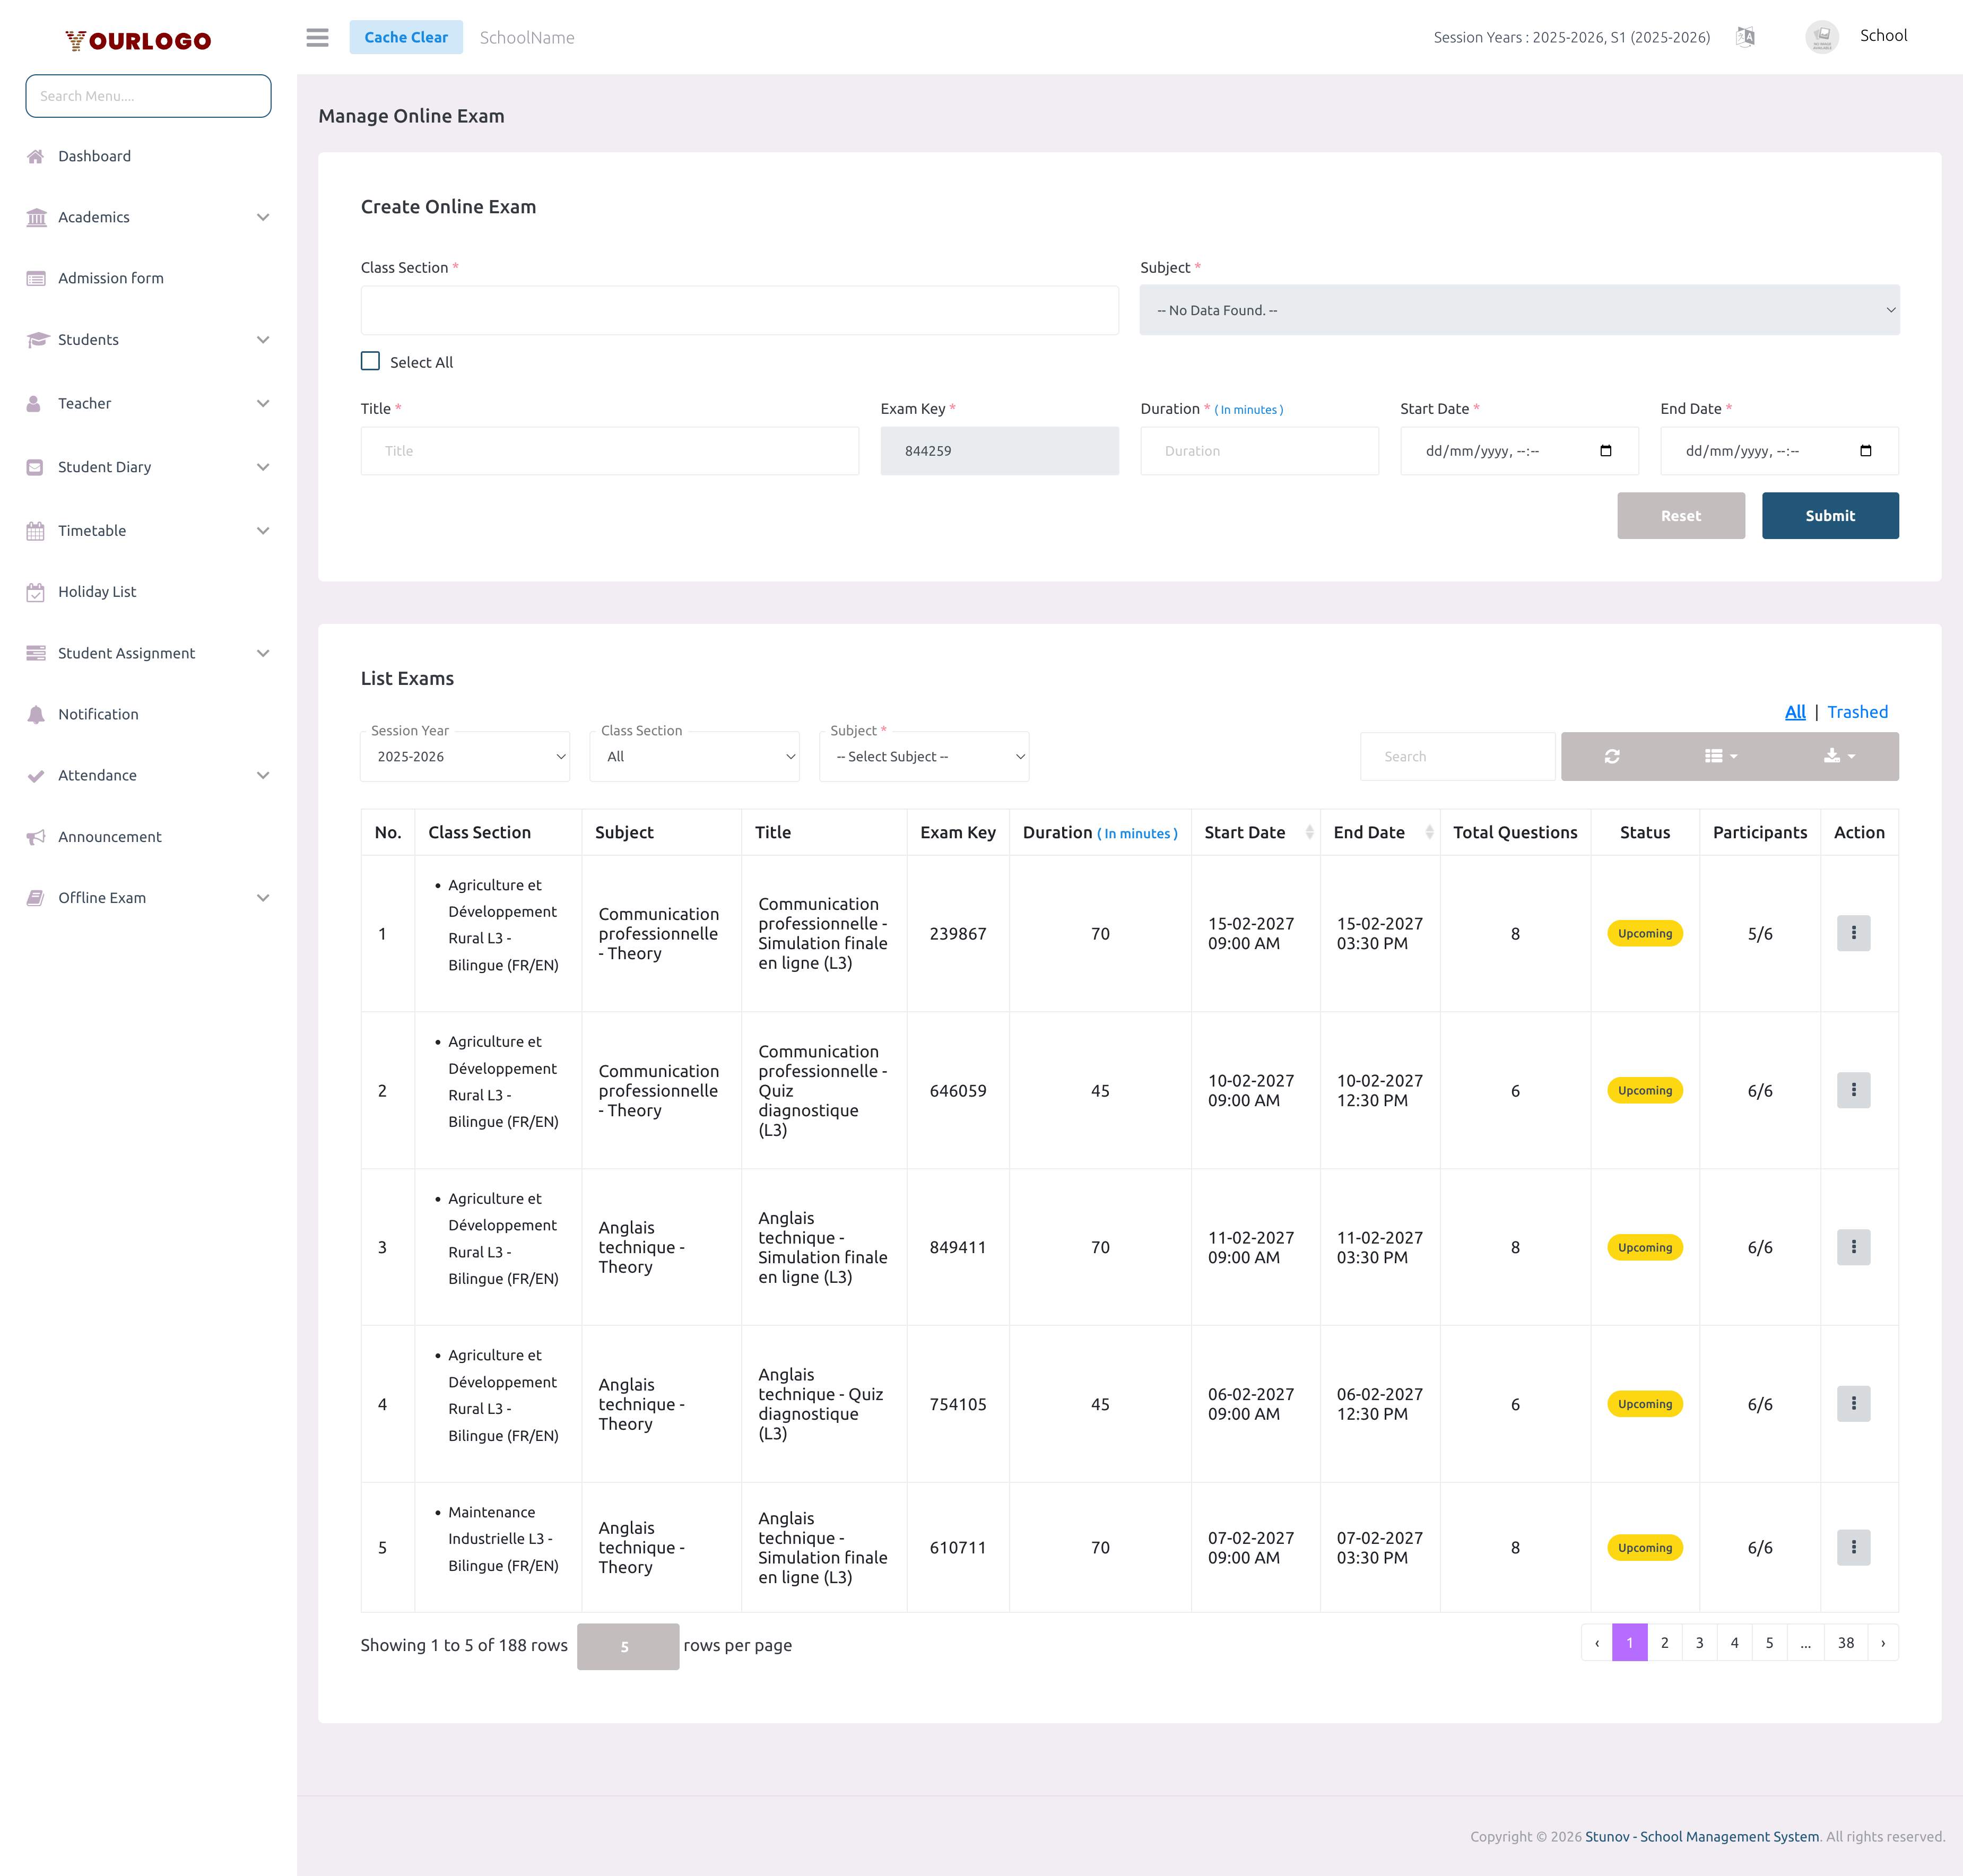Click the Announcement megaphone icon in sidebar
The width and height of the screenshot is (1963, 1876).
(36, 836)
